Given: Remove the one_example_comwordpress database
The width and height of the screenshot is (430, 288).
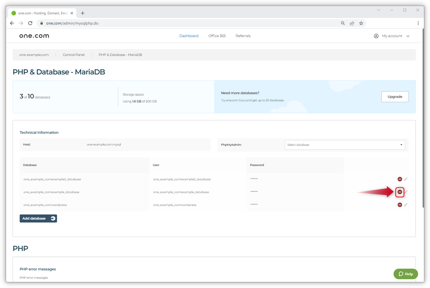Looking at the screenshot, I should coord(400,205).
